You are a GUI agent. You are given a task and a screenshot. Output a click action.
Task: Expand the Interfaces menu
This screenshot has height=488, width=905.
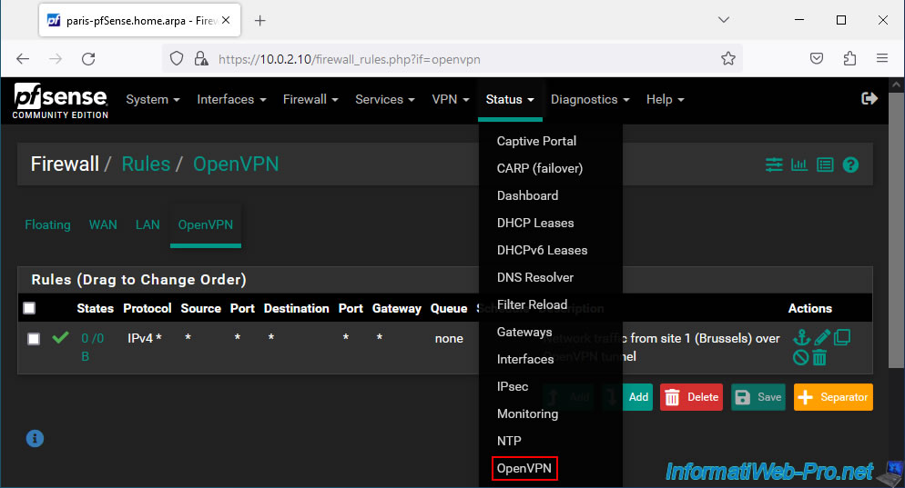[x=231, y=99]
